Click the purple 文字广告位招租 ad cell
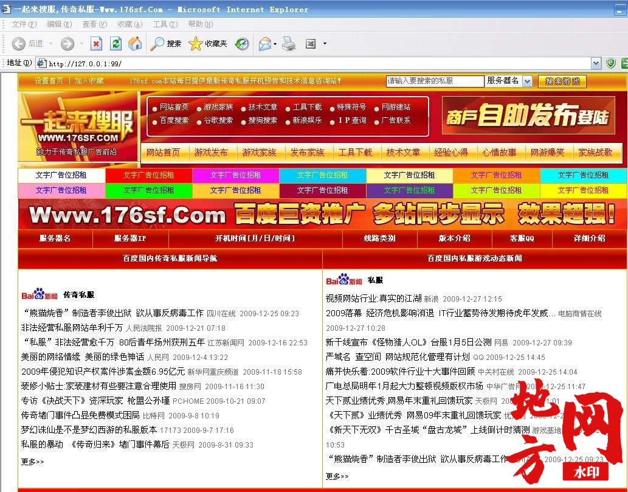The height and width of the screenshot is (492, 628). point(409,190)
